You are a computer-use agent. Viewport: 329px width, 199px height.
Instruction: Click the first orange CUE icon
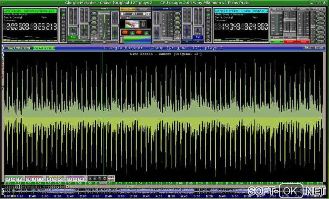point(125,33)
